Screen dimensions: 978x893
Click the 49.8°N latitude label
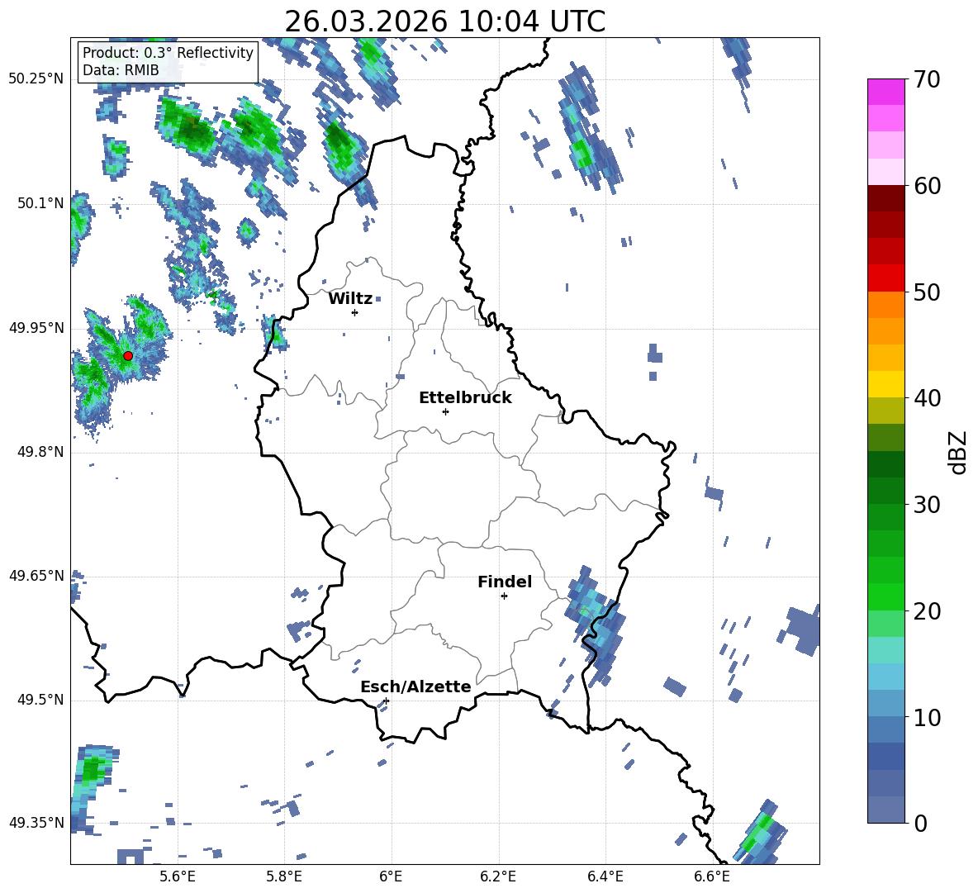tap(40, 452)
